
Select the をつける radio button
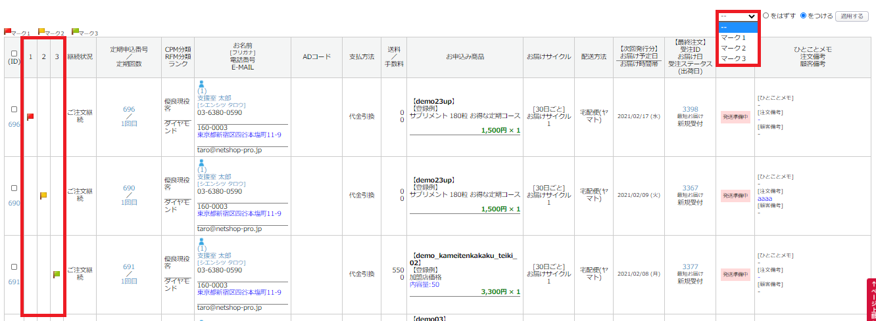coord(803,16)
